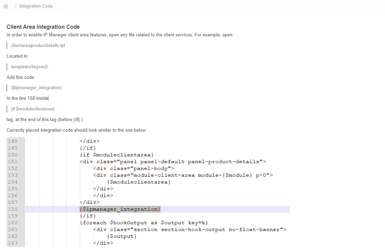Click the panel-product-details div code line
The image size is (385, 251).
pyautogui.click(x=173, y=162)
